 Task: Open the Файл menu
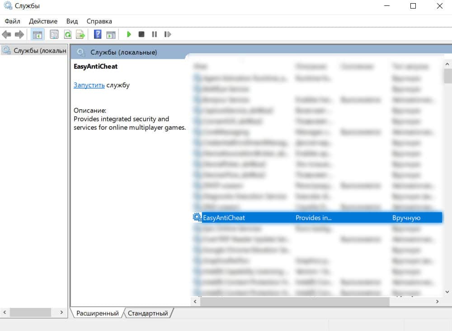13,21
